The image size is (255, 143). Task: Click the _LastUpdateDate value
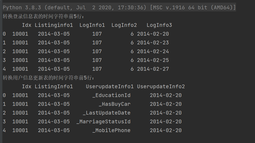pyautogui.click(x=107, y=113)
